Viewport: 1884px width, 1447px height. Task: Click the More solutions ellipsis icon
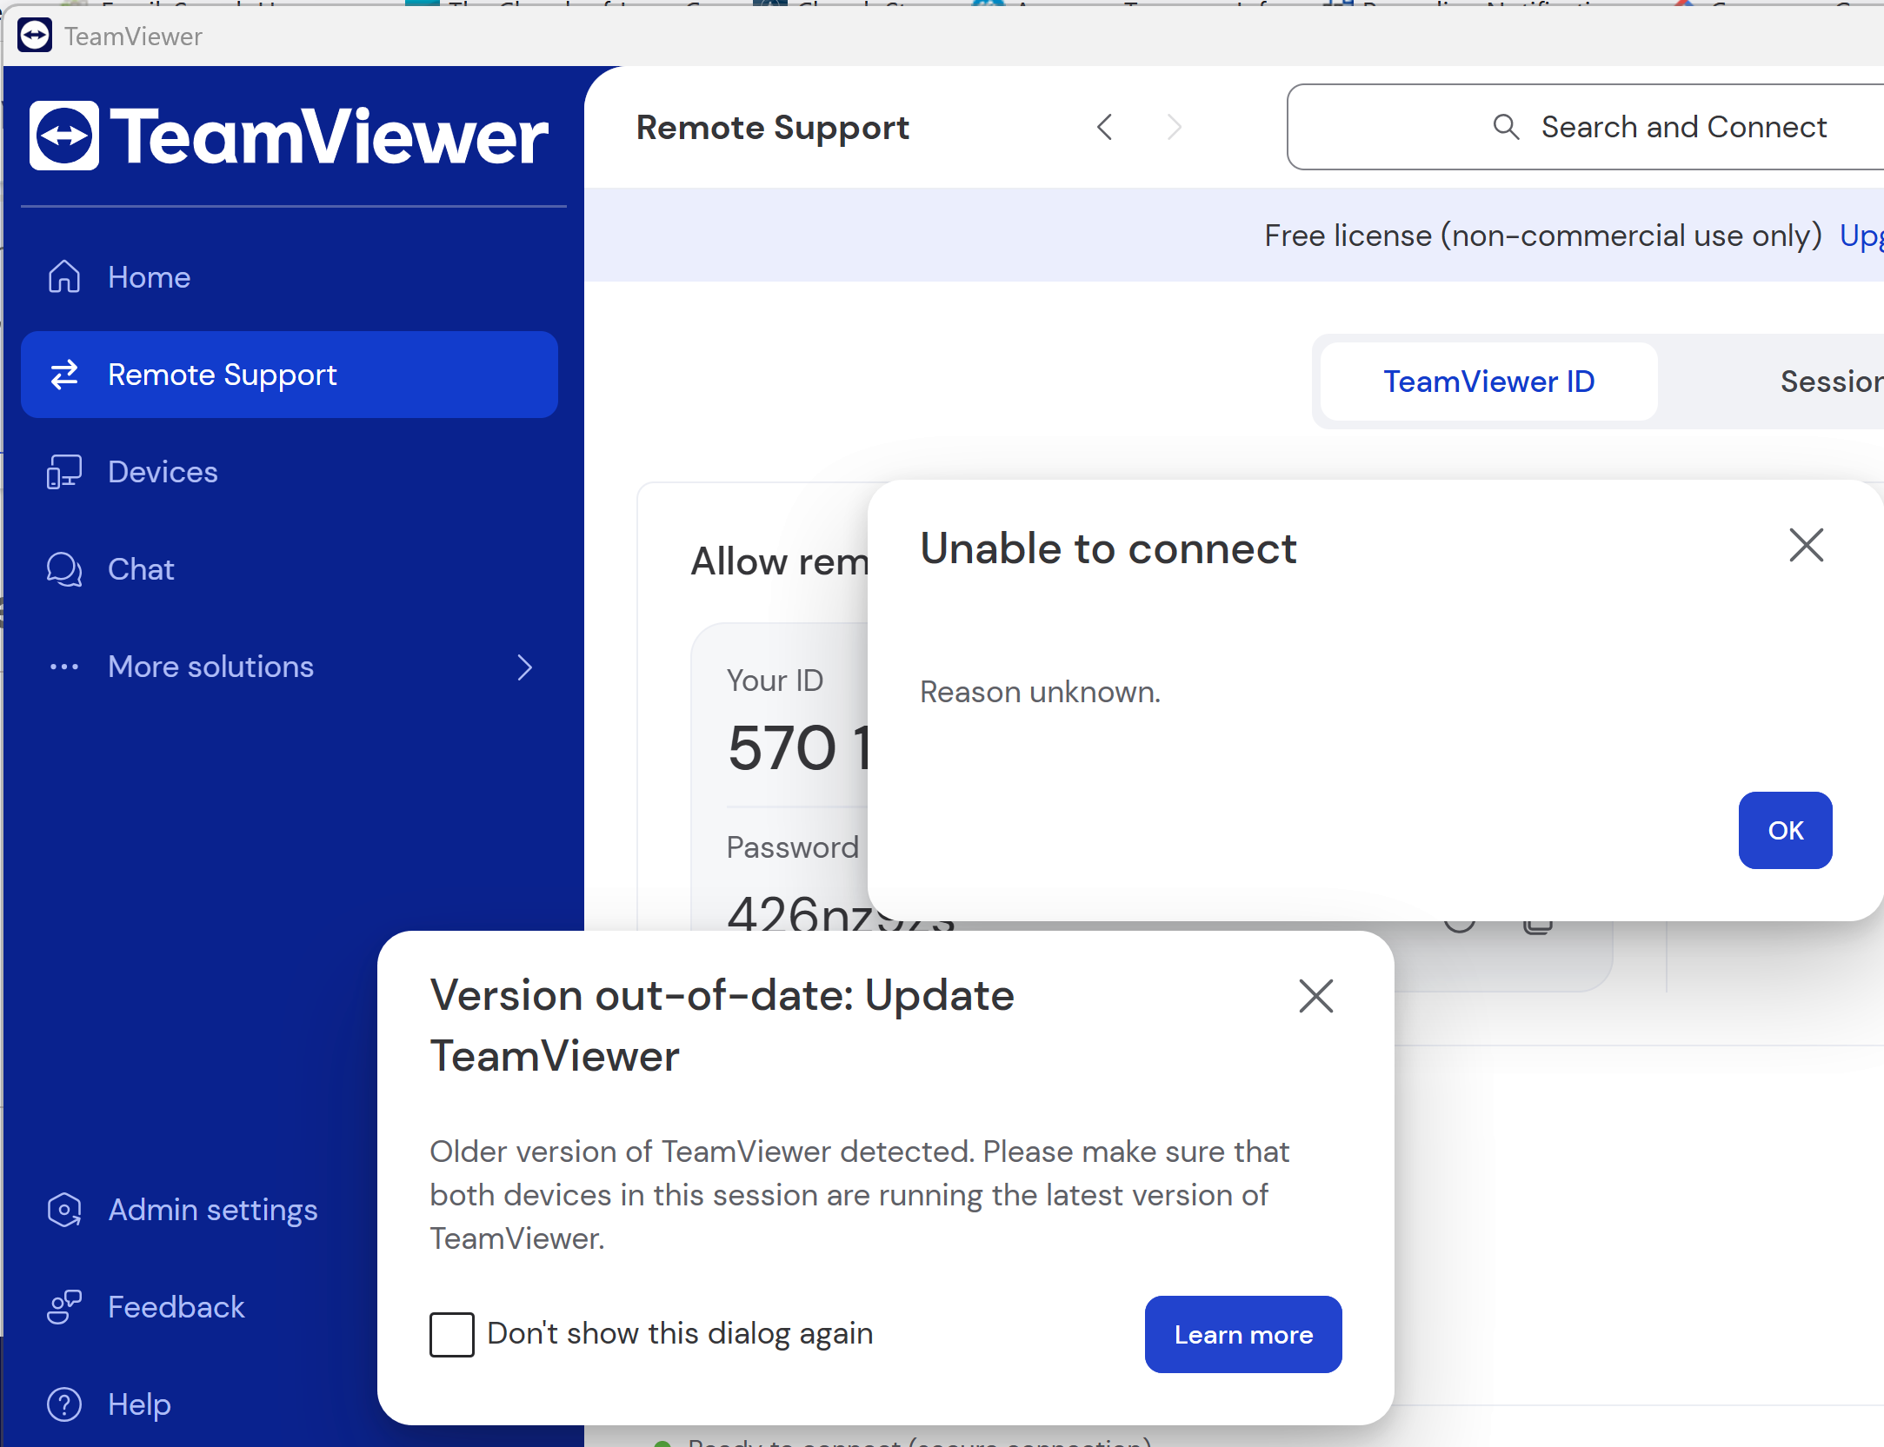(64, 667)
